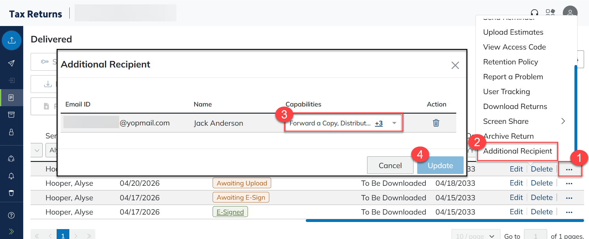Click the Cancel button in dialog
This screenshot has height=239, width=589.
point(390,166)
